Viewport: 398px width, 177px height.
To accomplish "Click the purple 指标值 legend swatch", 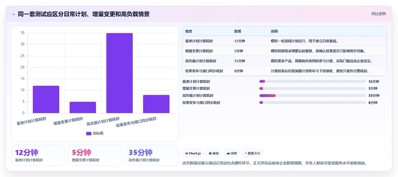I will (88, 133).
